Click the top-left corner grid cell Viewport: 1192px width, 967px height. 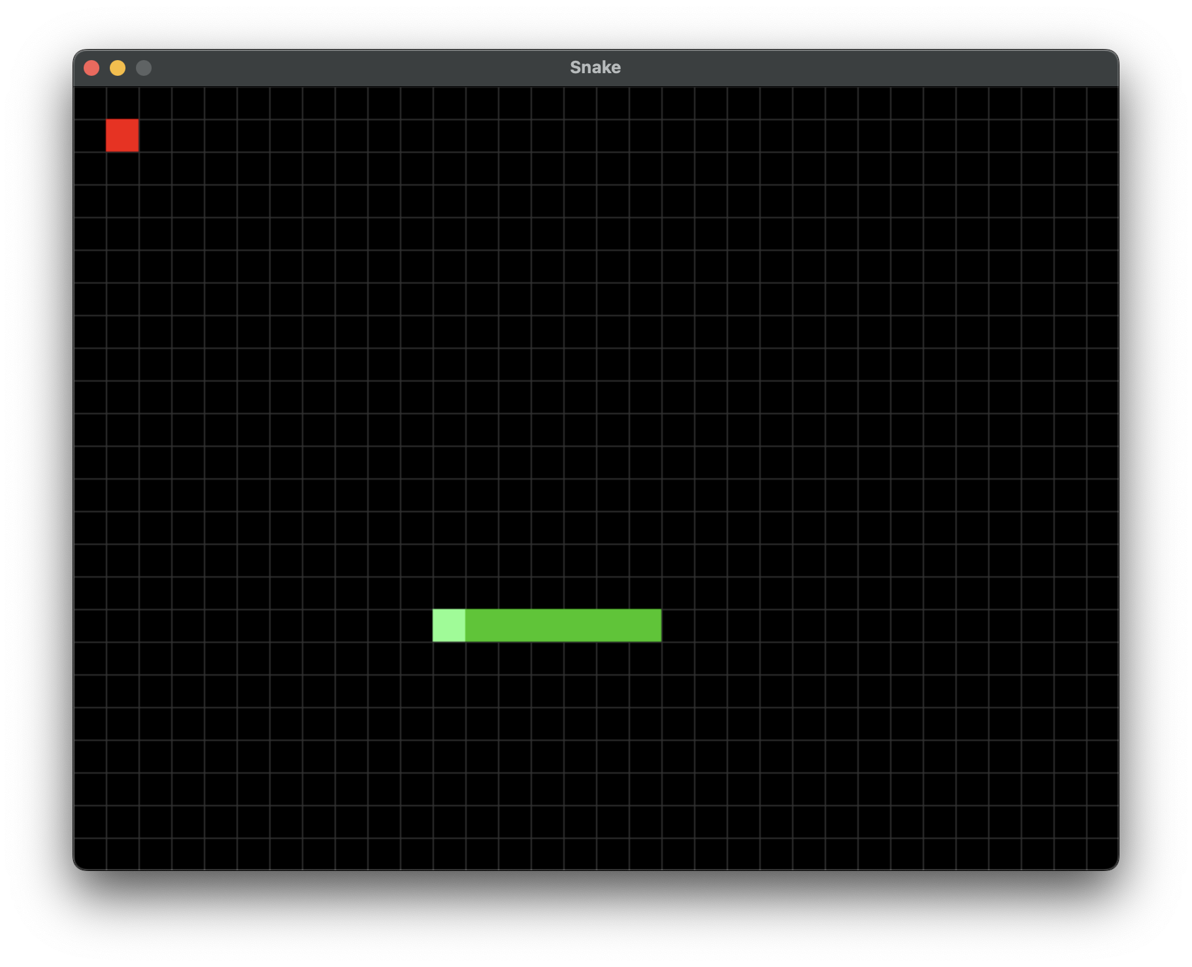90,103
